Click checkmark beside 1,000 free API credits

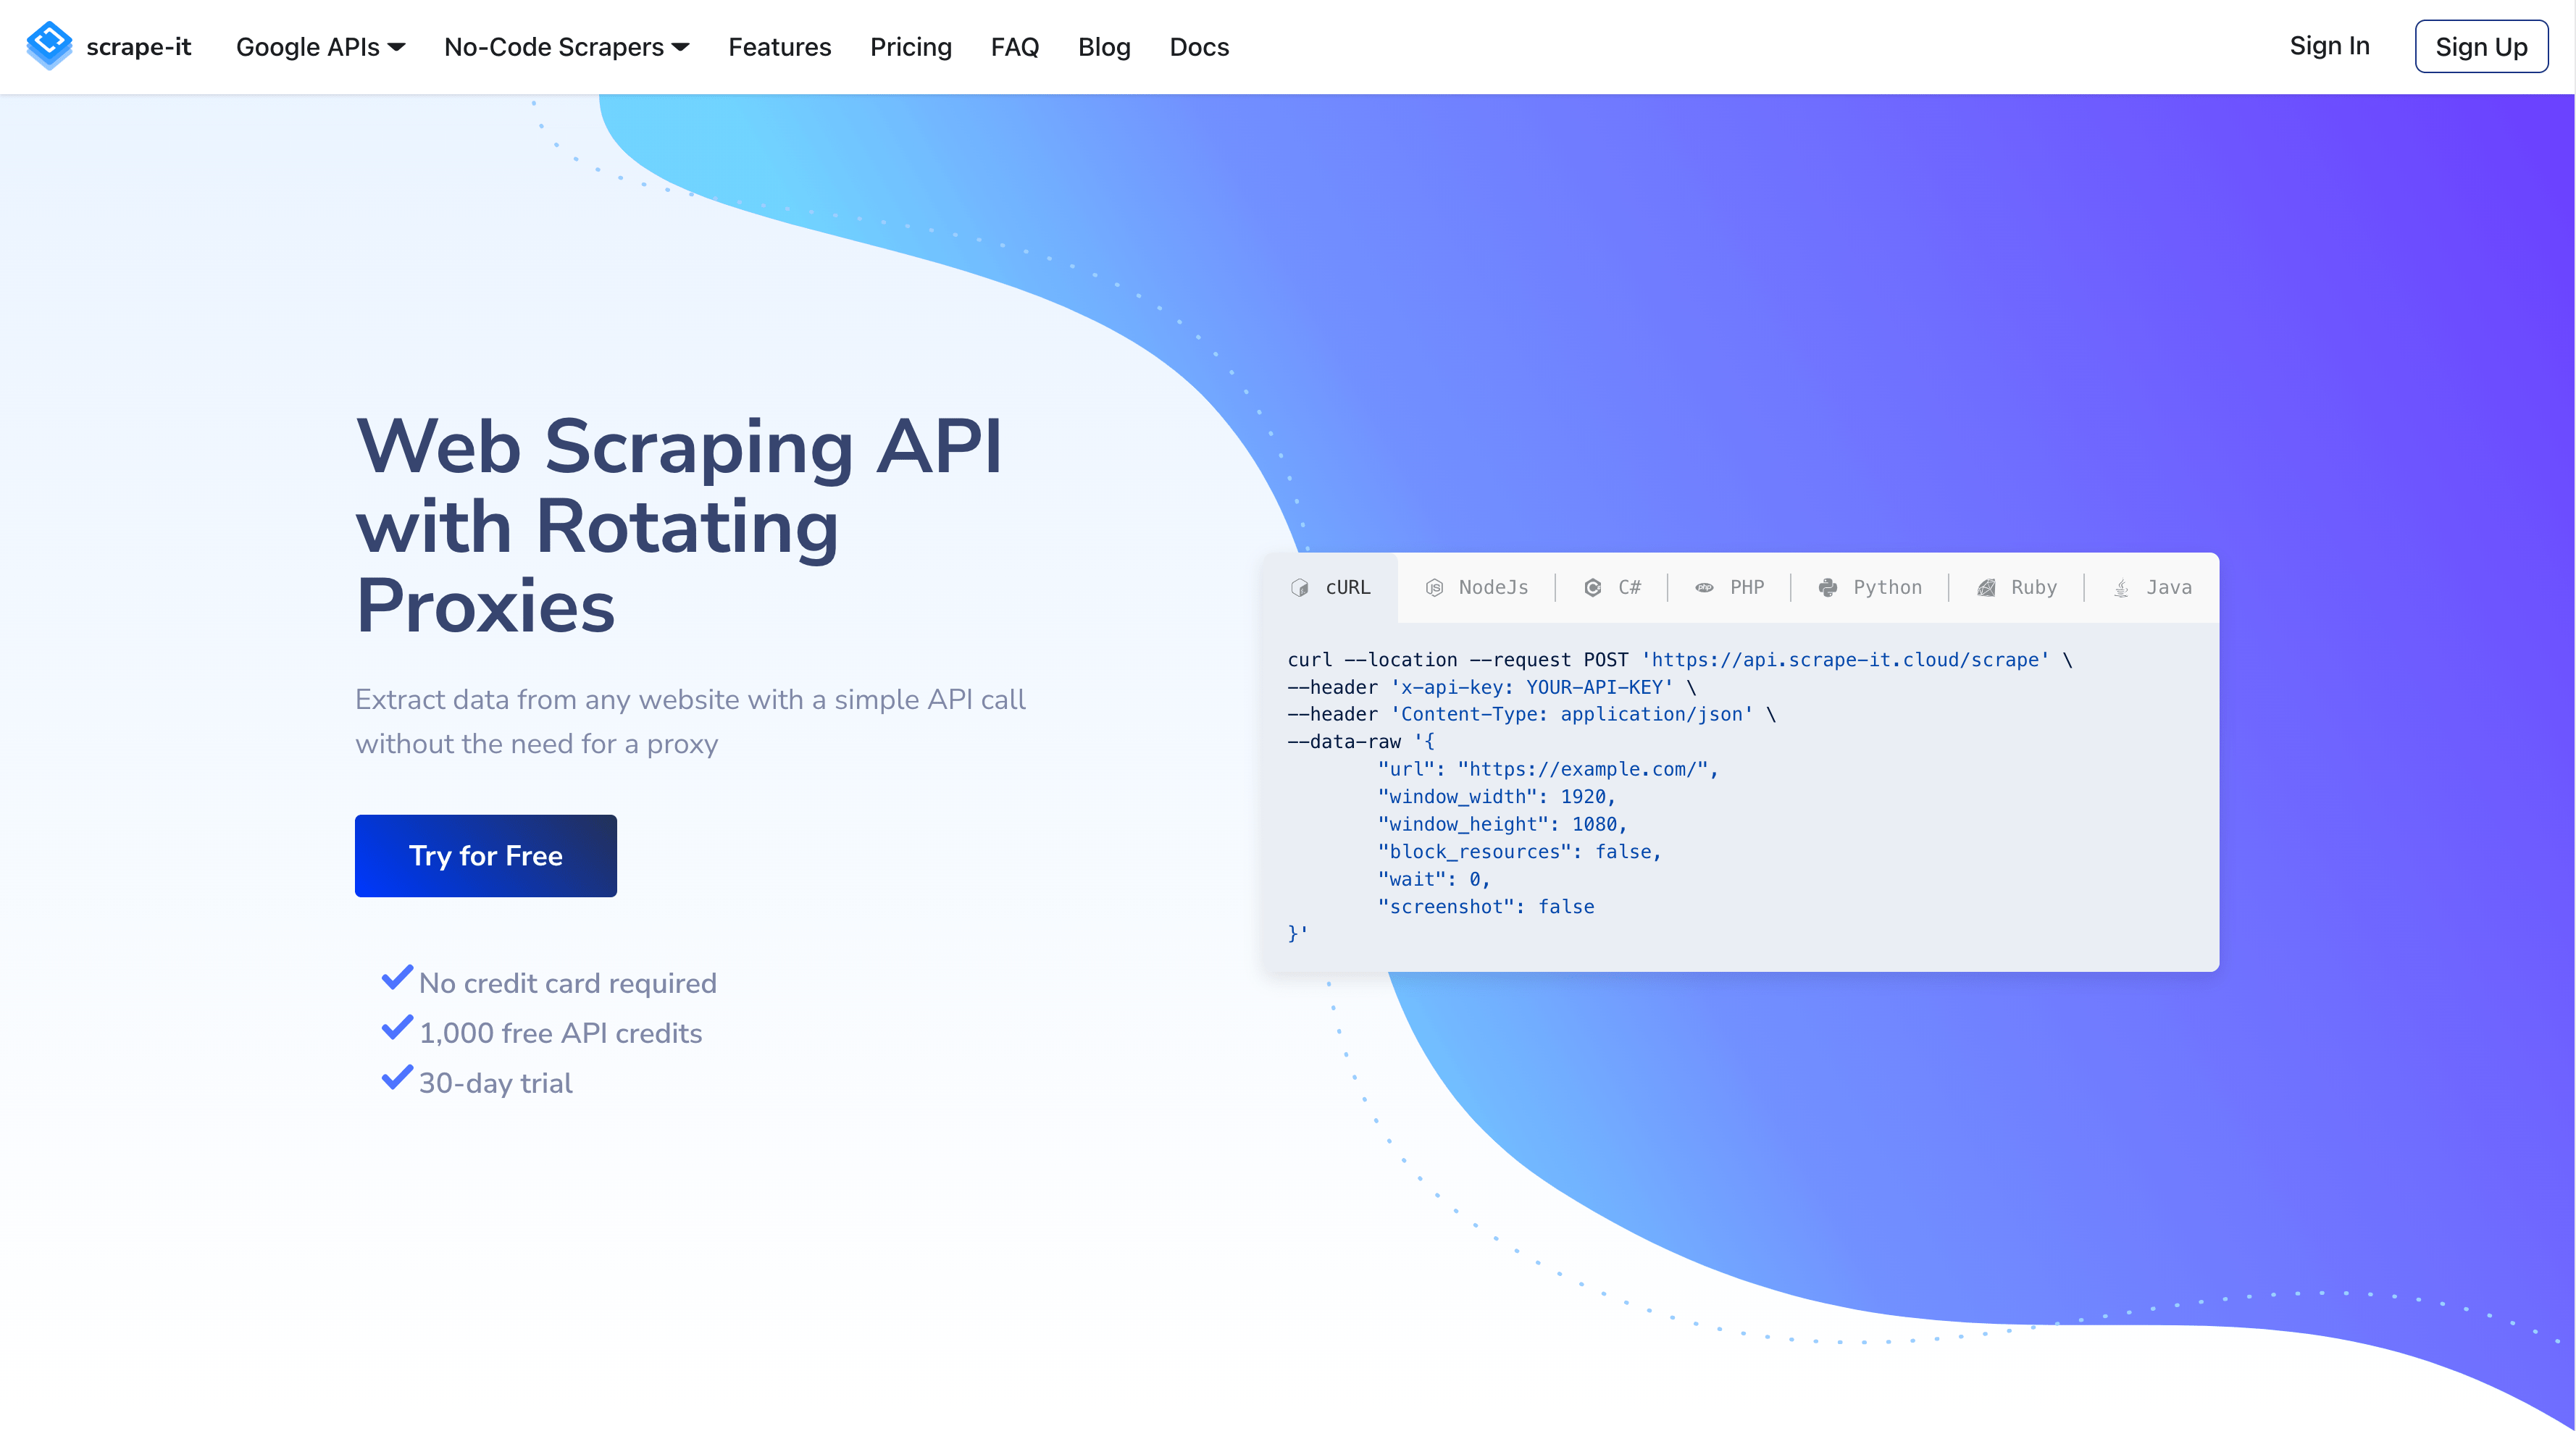tap(397, 1027)
